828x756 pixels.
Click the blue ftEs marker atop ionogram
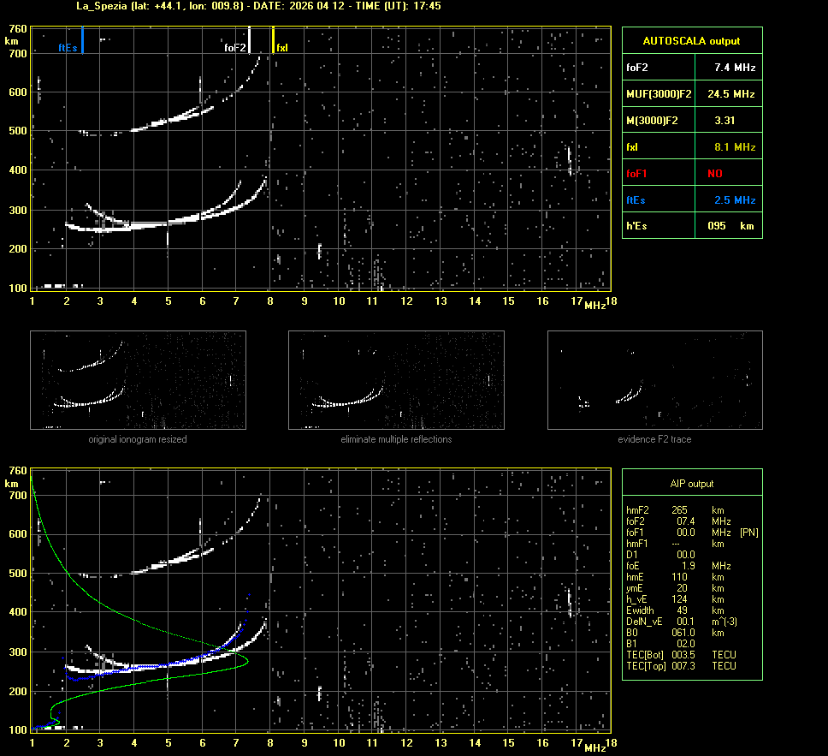click(x=82, y=41)
